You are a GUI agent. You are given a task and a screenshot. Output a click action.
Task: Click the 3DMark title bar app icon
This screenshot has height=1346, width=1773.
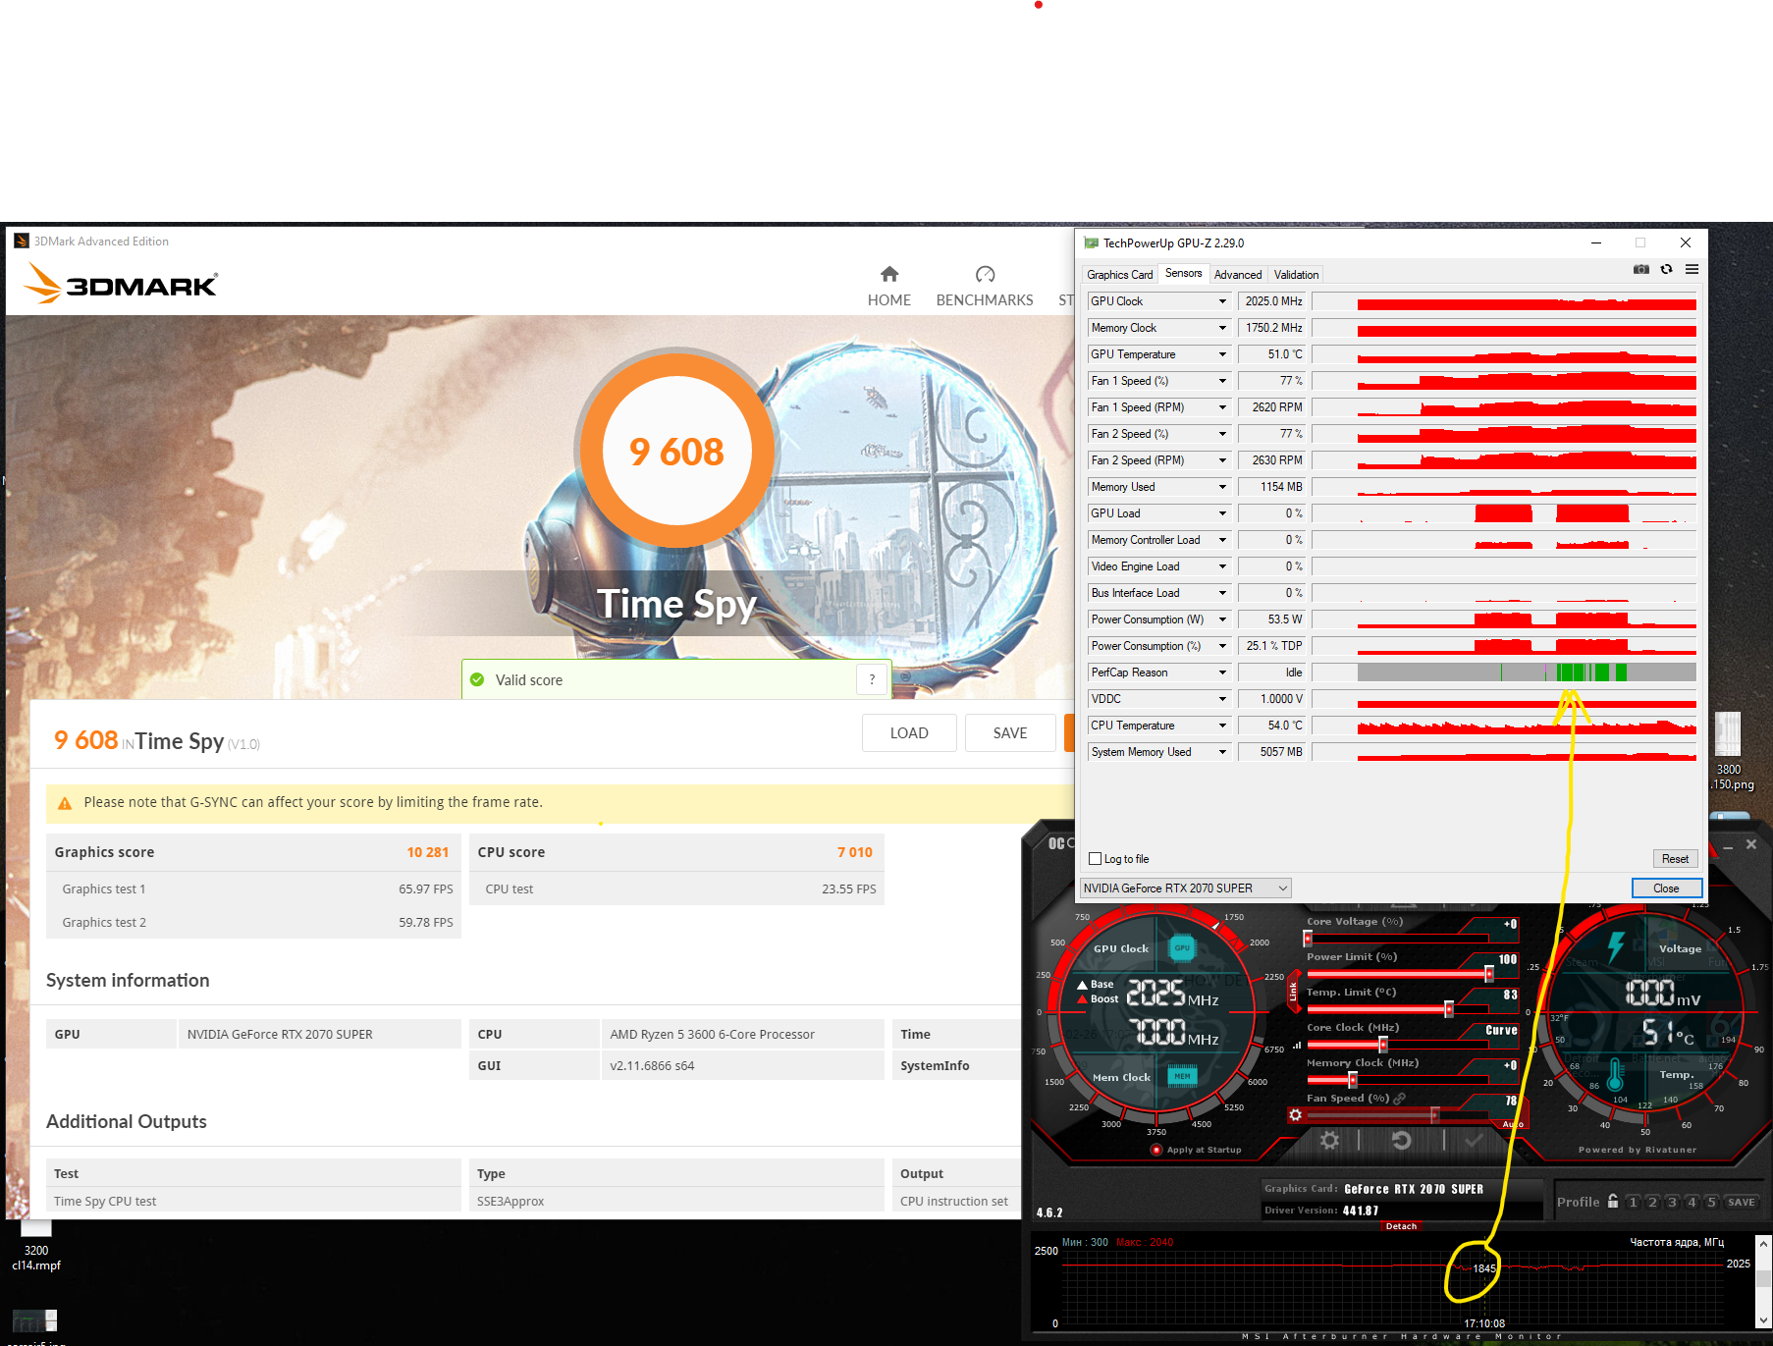pyautogui.click(x=22, y=241)
